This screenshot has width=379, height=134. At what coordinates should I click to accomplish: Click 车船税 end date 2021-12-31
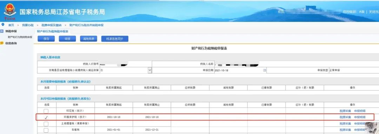[152, 130]
